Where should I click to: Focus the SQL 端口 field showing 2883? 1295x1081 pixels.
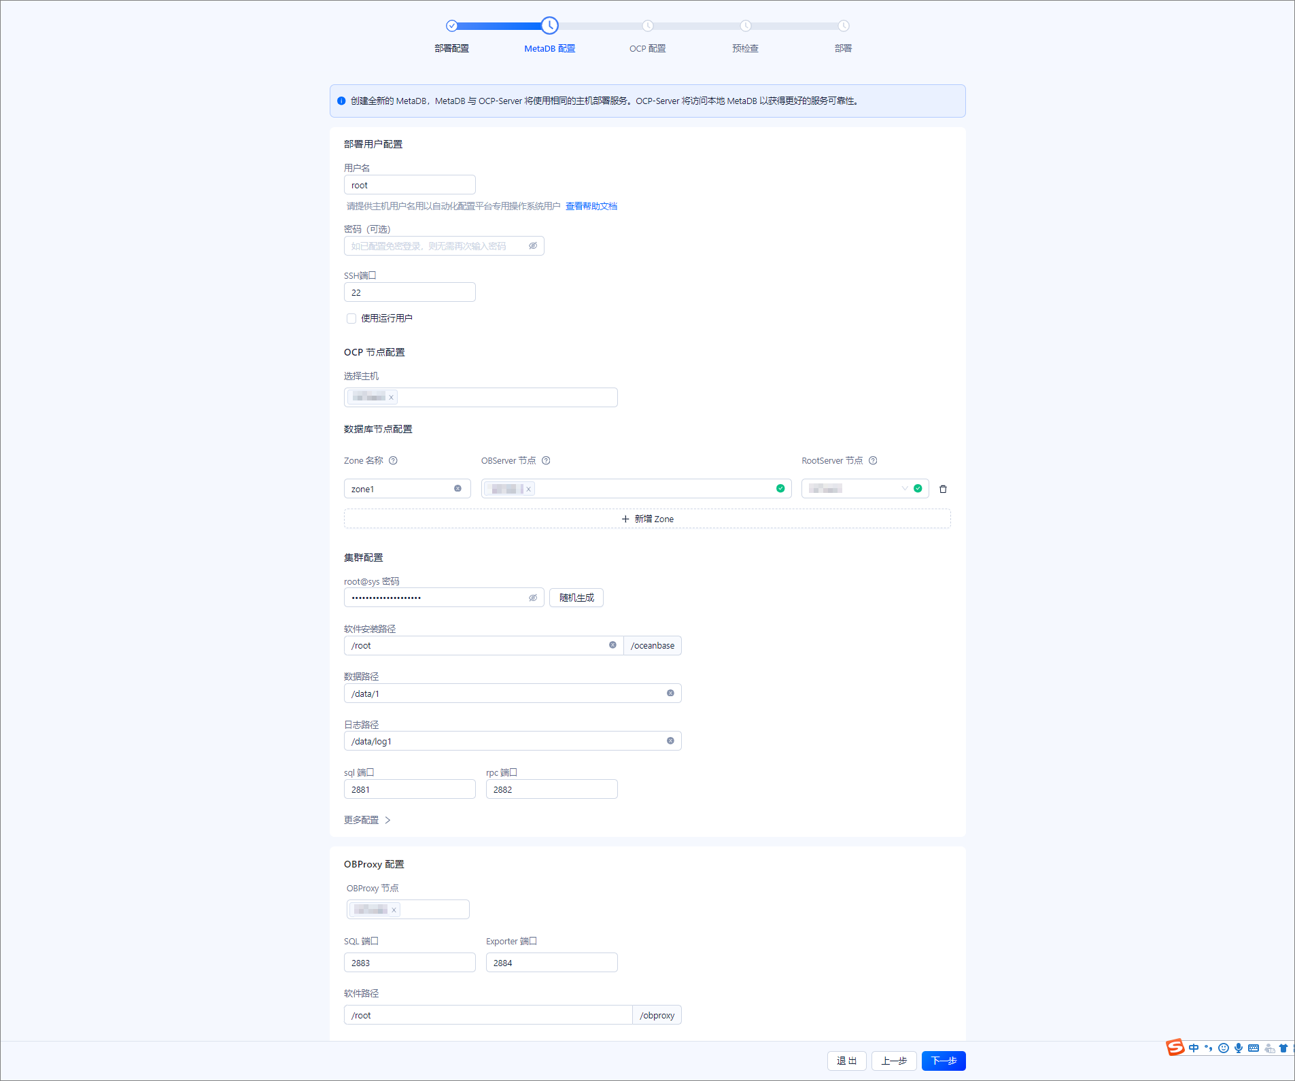point(410,963)
